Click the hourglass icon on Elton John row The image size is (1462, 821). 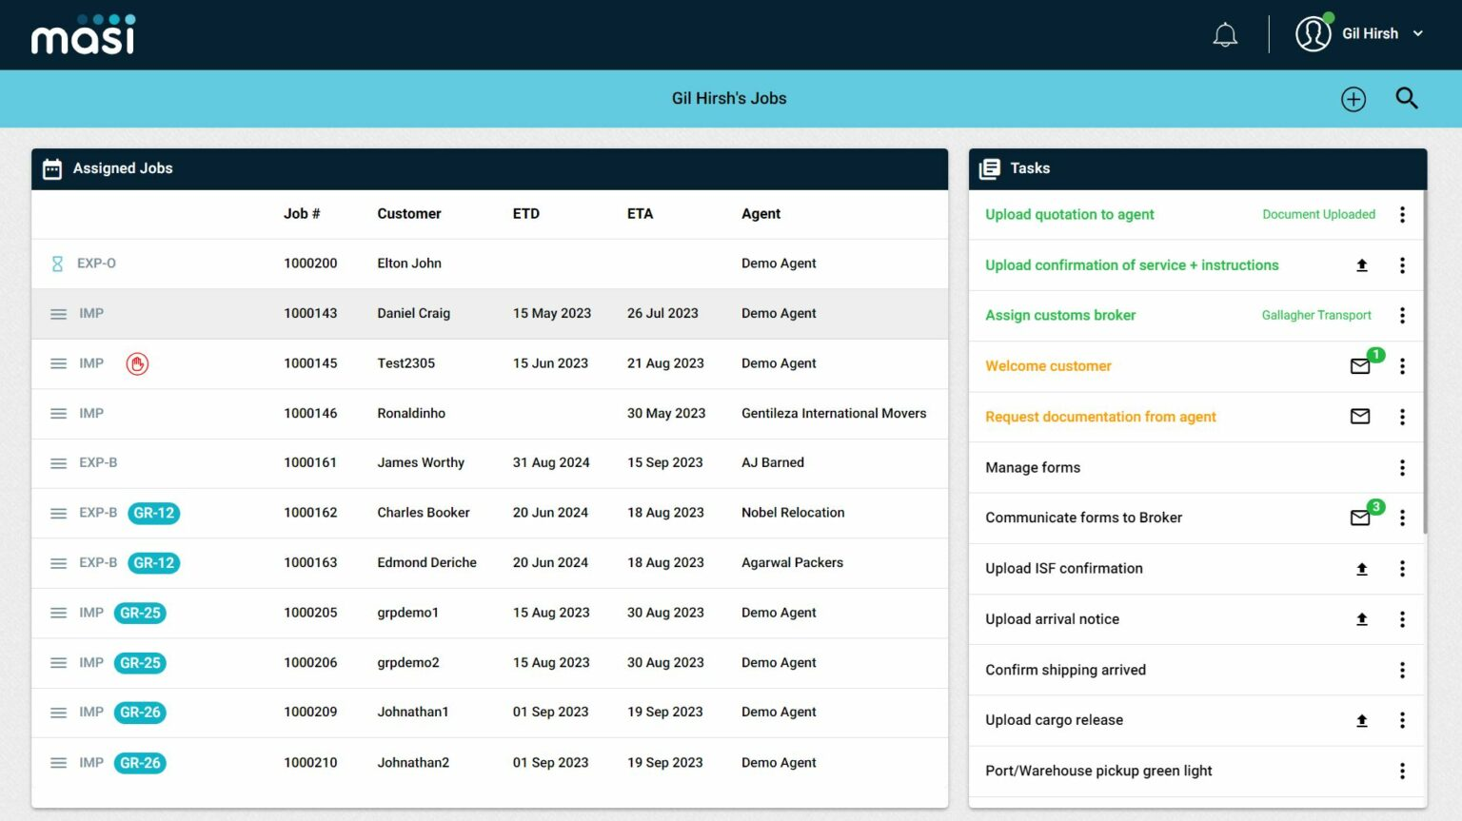(x=57, y=264)
